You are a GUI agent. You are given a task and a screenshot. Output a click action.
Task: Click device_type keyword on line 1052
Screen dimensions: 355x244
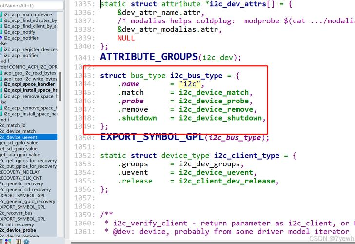185,155
